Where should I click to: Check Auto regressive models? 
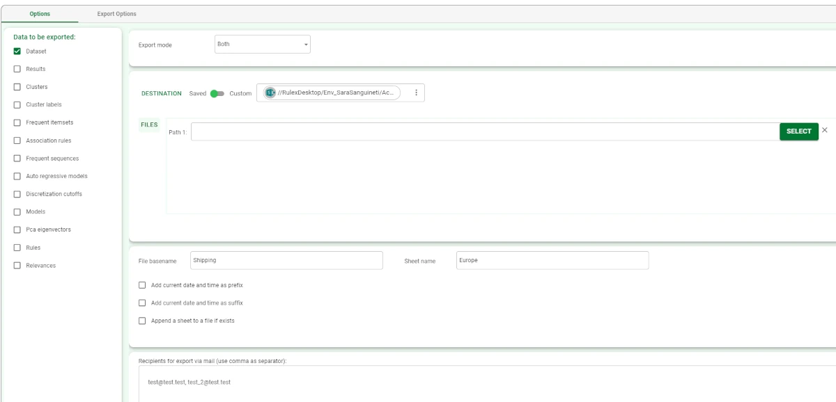tap(17, 176)
